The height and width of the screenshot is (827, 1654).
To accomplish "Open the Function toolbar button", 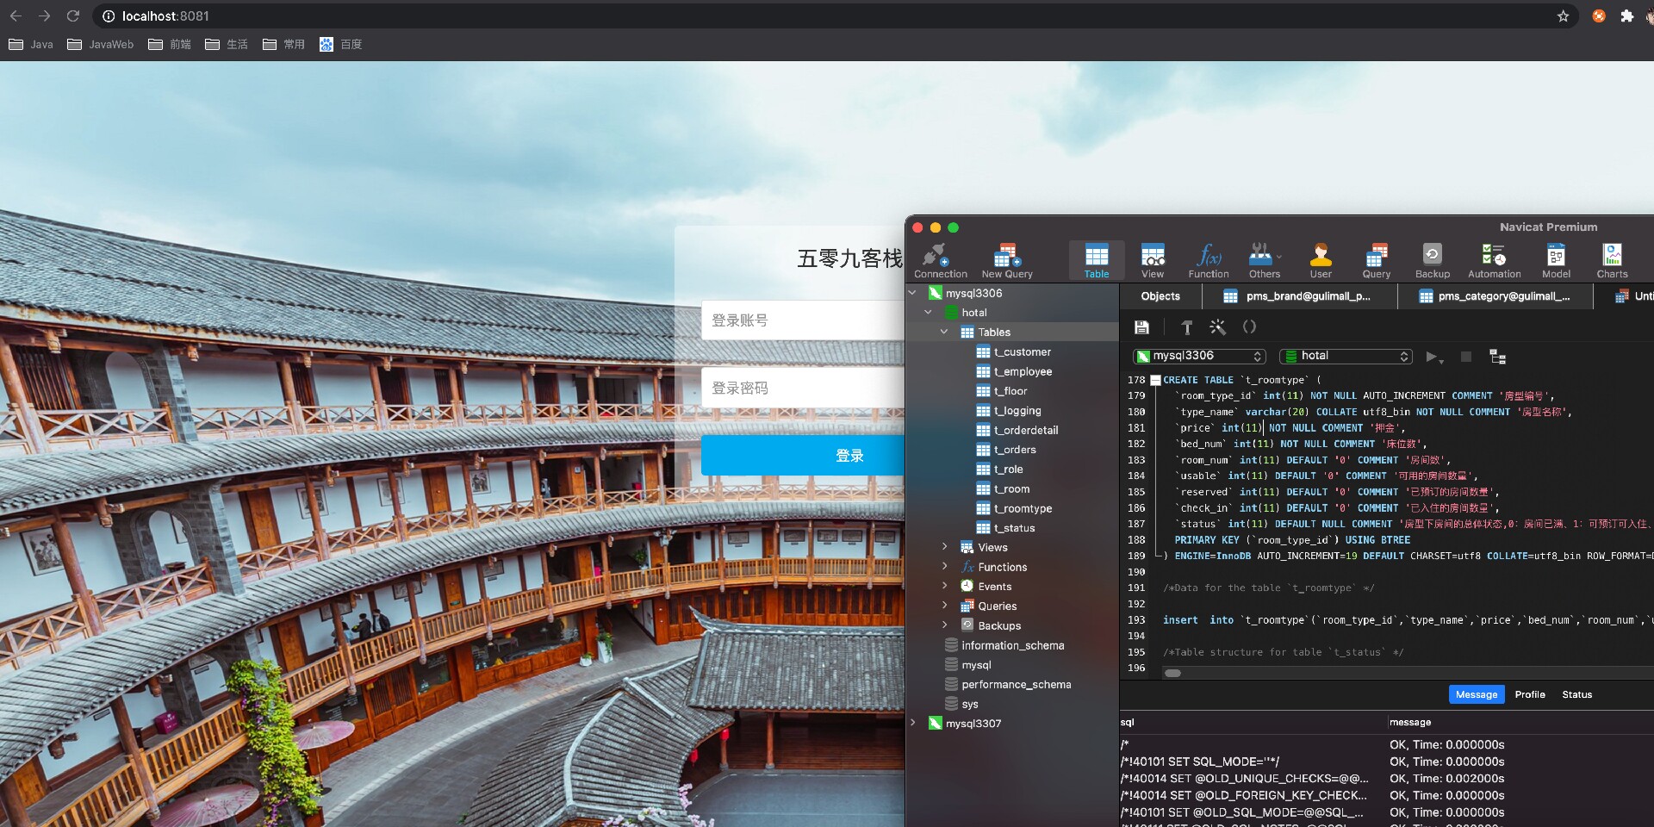I will point(1209,261).
